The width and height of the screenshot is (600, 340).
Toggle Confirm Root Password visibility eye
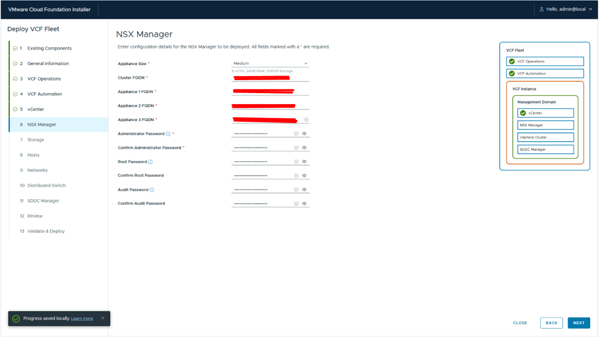305,176
